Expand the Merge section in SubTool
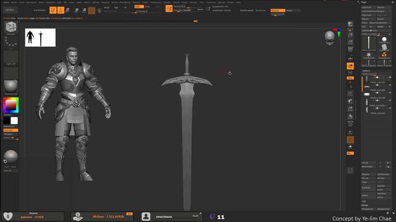 pos(365,205)
